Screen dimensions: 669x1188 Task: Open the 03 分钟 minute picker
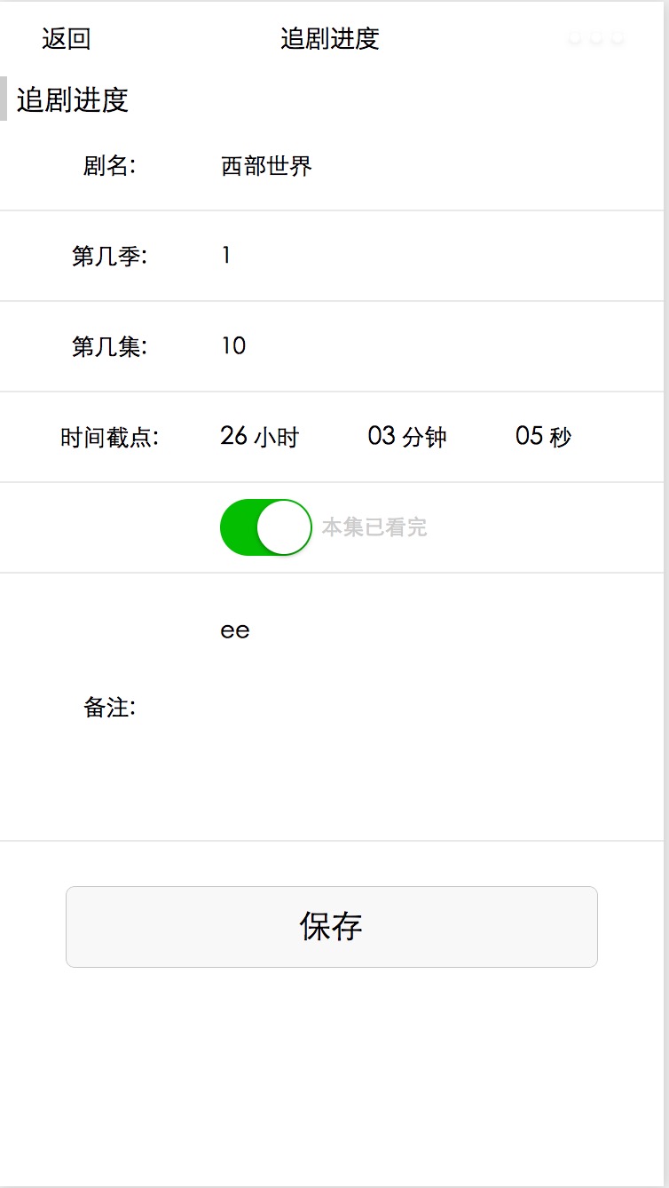click(407, 437)
